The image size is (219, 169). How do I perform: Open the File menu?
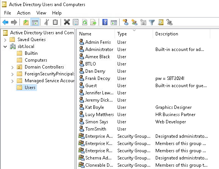tap(8, 13)
